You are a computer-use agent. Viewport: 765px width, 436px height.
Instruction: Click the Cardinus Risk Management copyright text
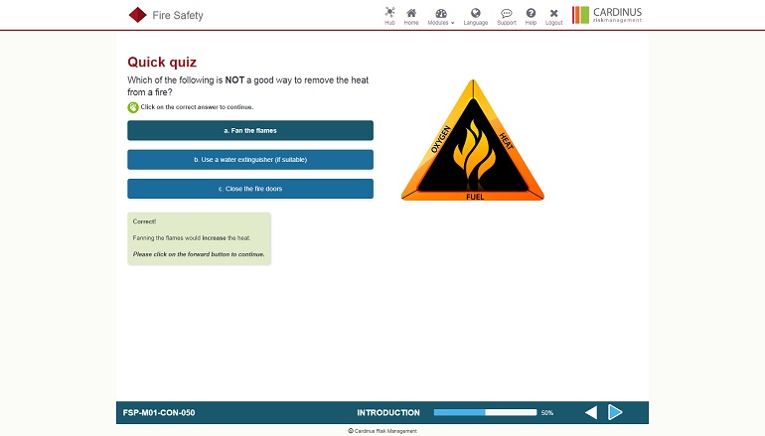tap(382, 431)
